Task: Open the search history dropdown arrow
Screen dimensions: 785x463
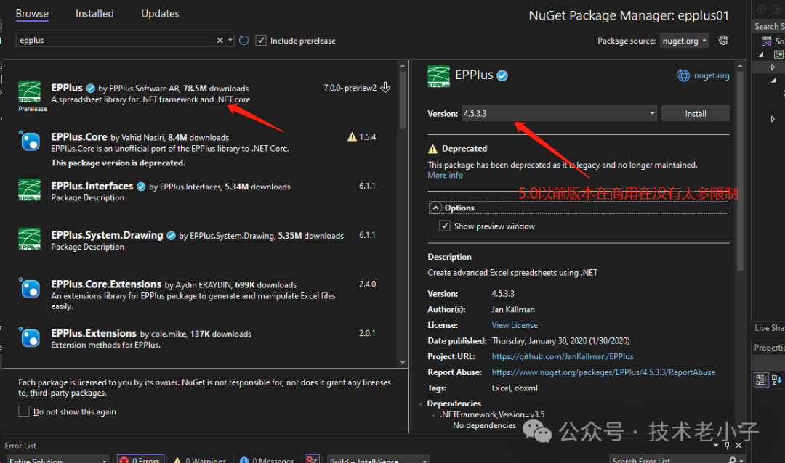Action: pyautogui.click(x=230, y=40)
